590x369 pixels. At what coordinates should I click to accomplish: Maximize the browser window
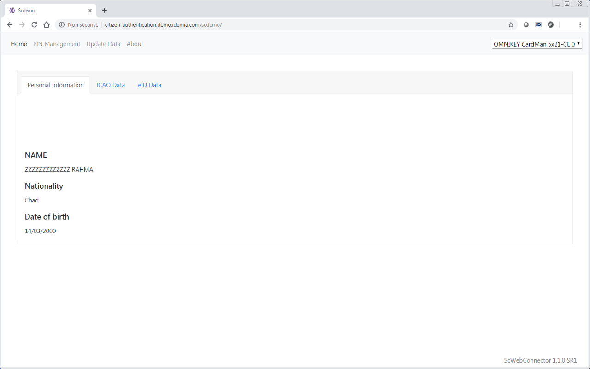click(567, 4)
